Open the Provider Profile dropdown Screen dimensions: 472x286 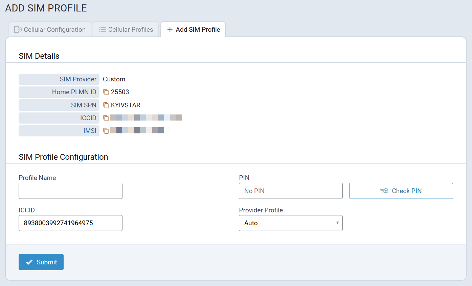click(290, 223)
